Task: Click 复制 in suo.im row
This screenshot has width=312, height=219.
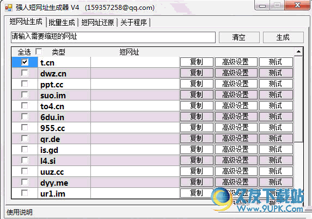Action: tap(197, 95)
